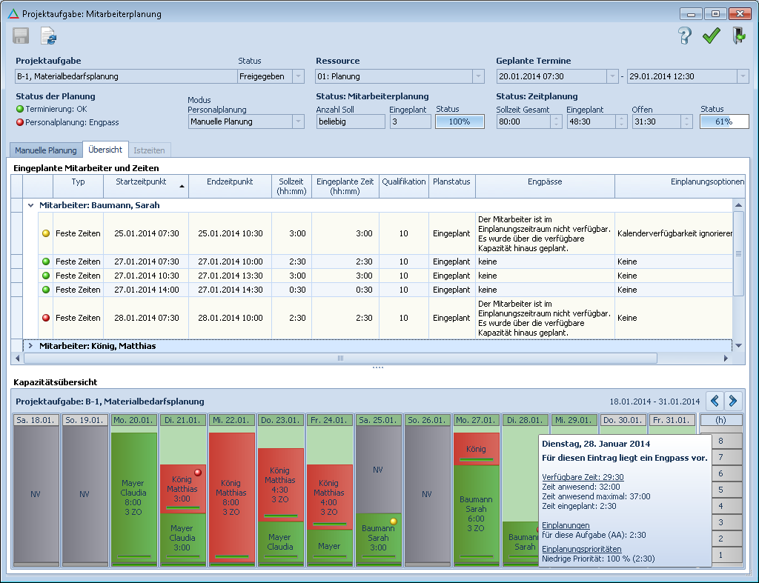
Task: Open Modus Personalplanung dropdown
Action: click(298, 121)
